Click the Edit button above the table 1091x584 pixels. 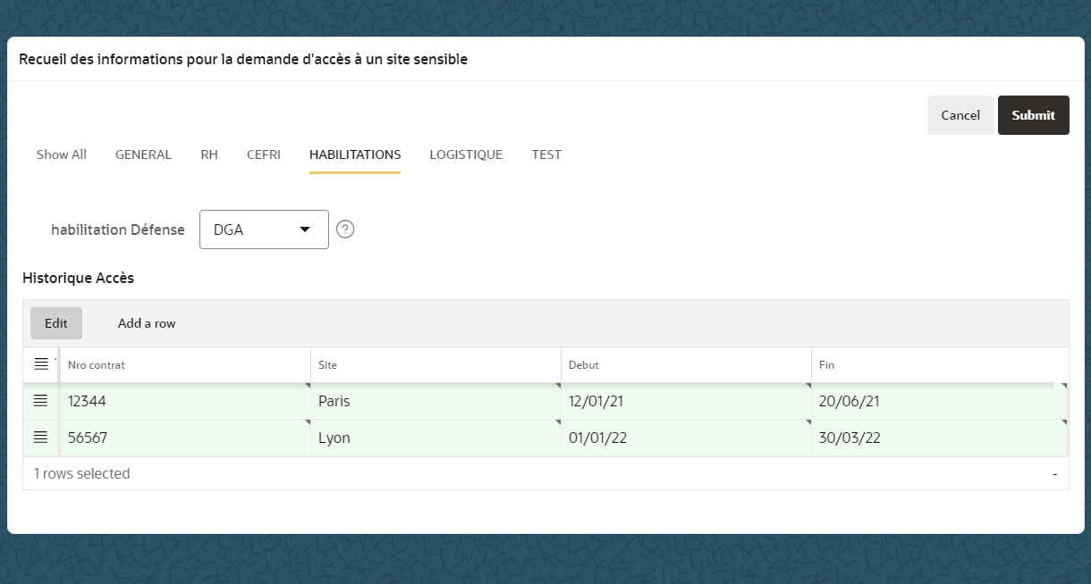(x=55, y=322)
